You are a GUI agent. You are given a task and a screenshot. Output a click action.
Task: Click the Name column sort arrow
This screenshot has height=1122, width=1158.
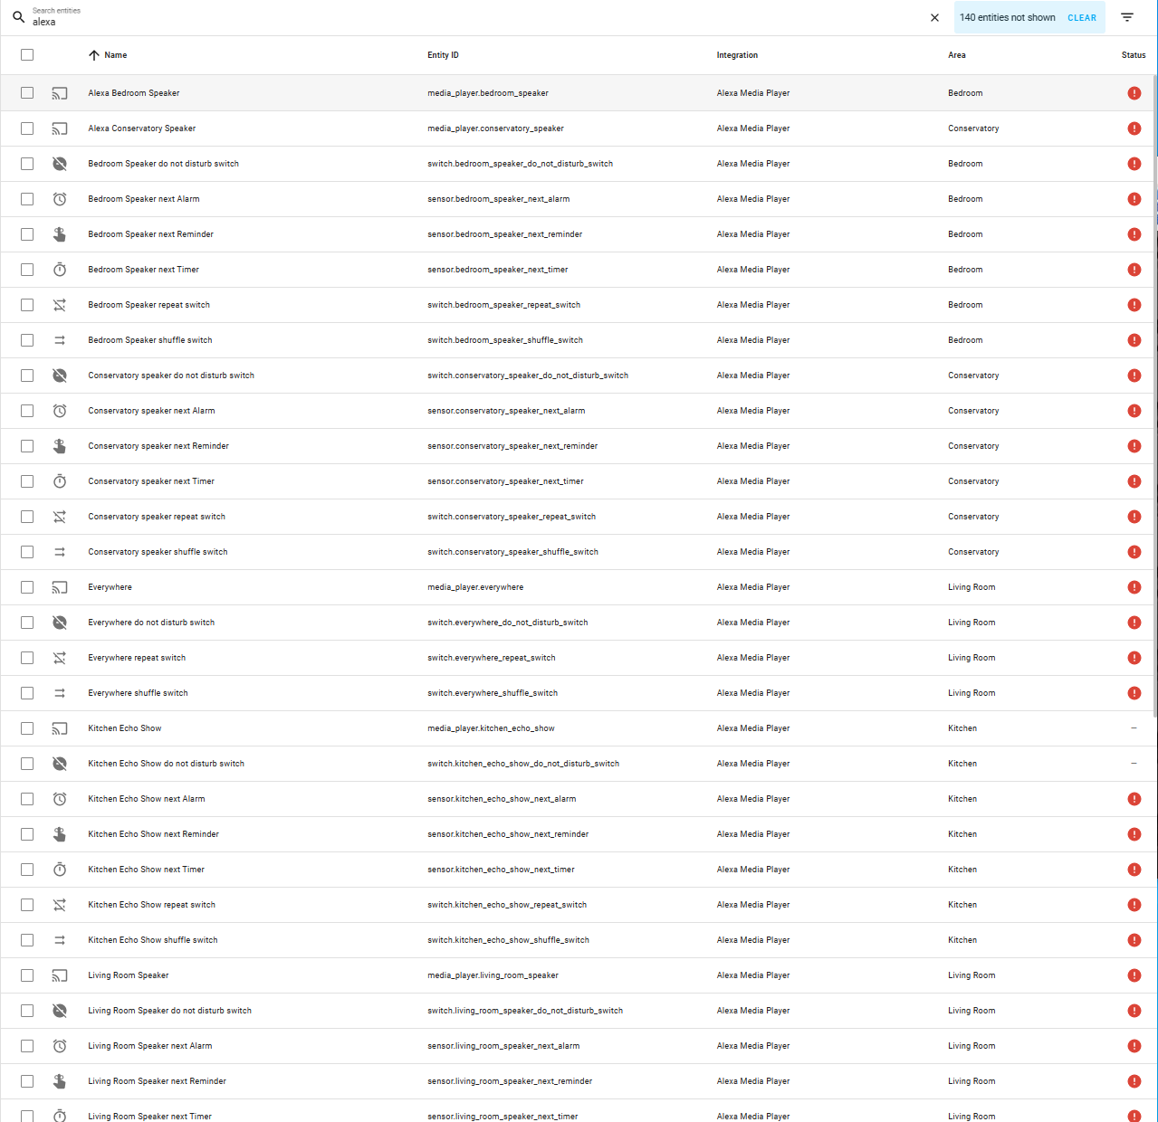tap(94, 54)
